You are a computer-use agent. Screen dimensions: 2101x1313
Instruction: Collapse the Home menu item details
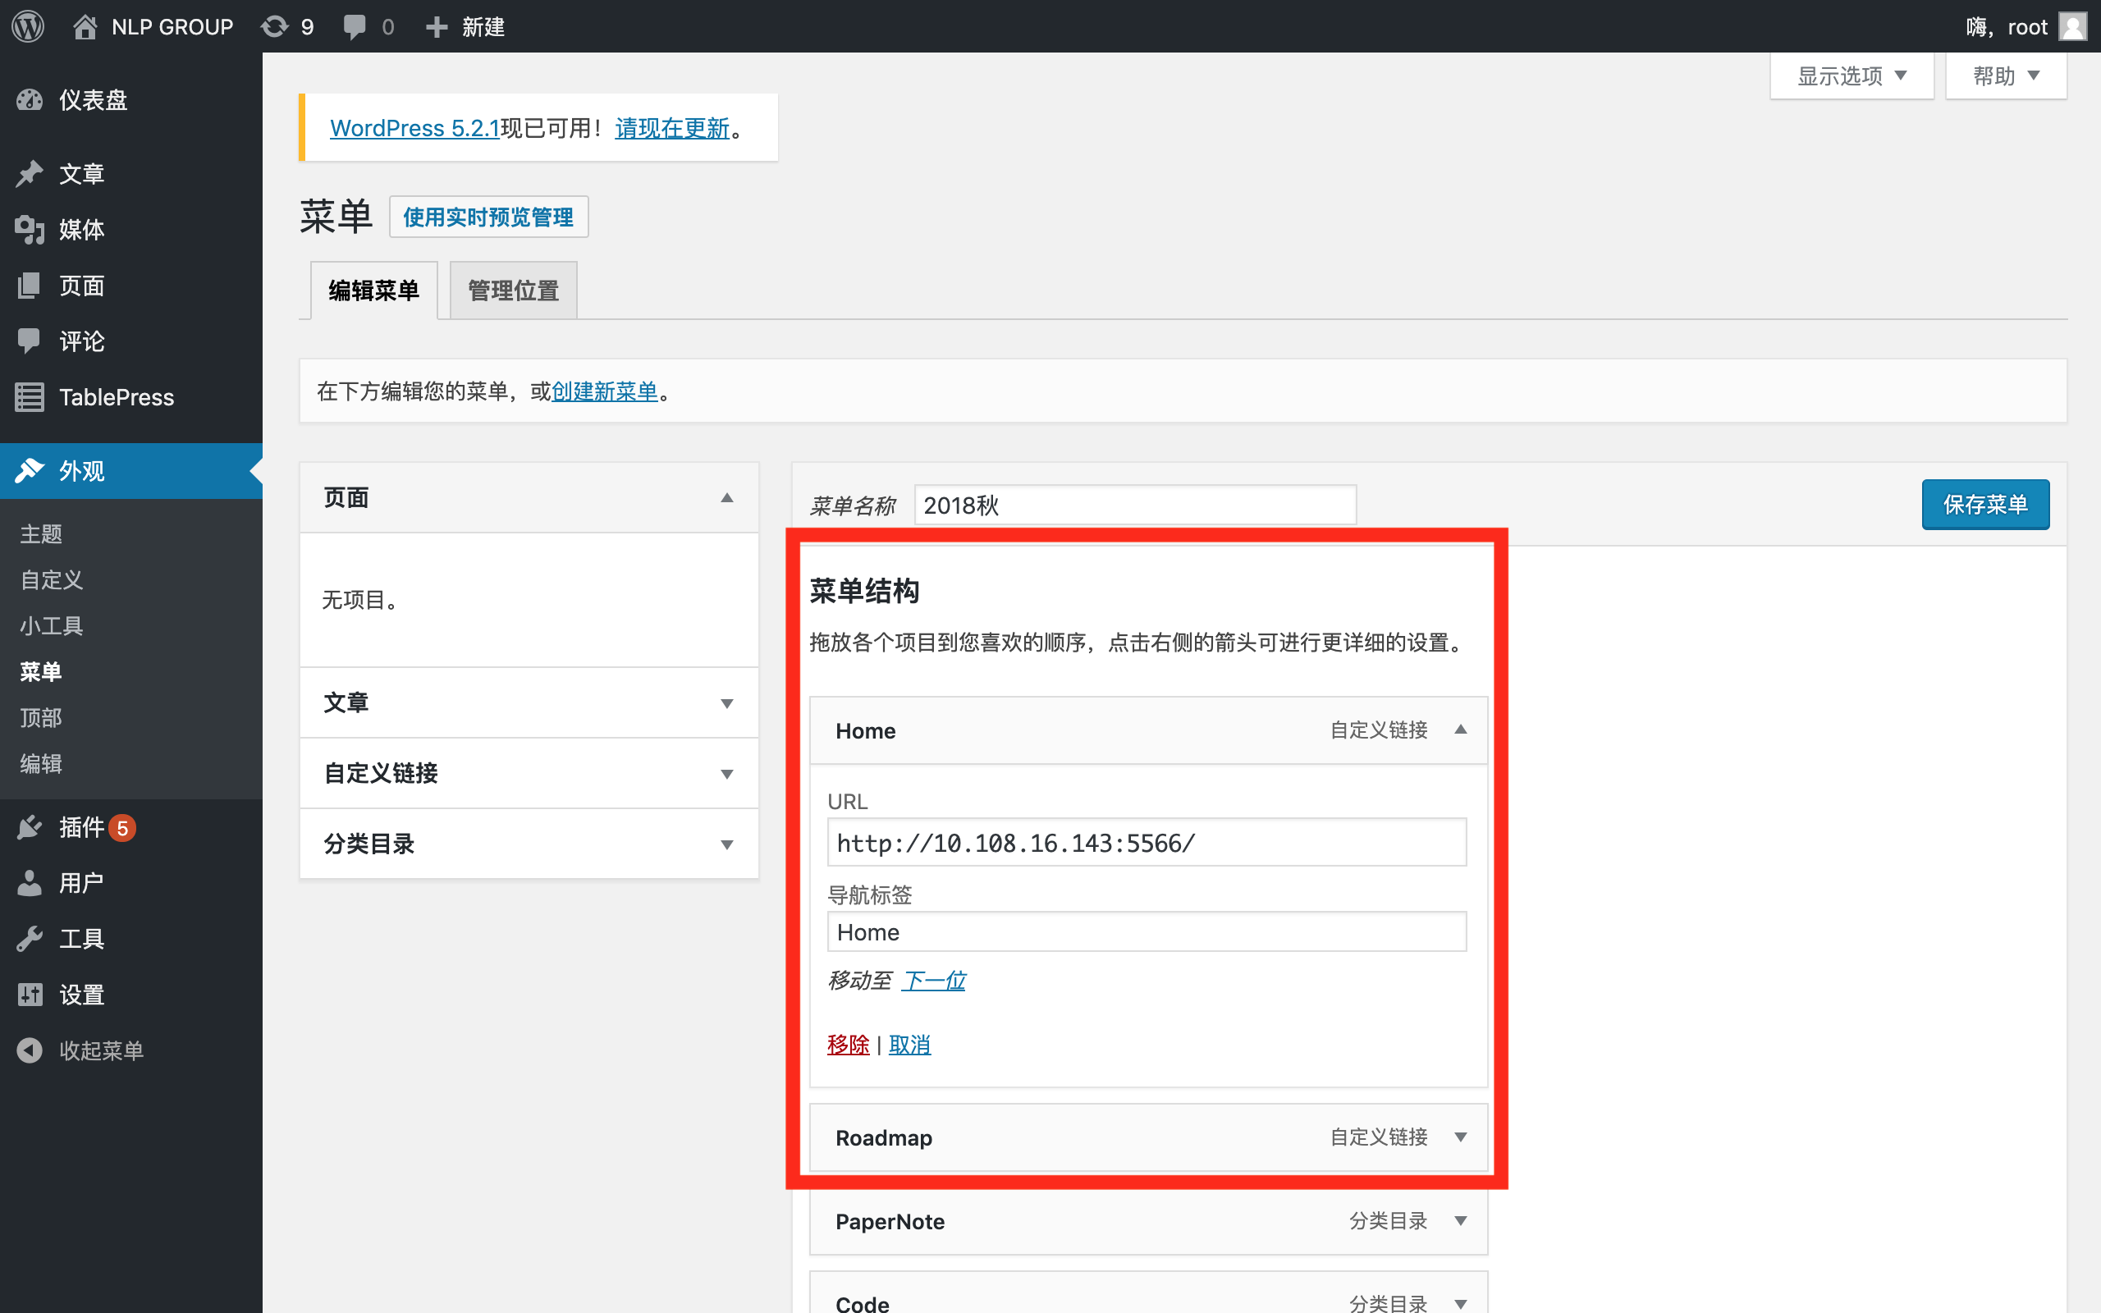1460,730
